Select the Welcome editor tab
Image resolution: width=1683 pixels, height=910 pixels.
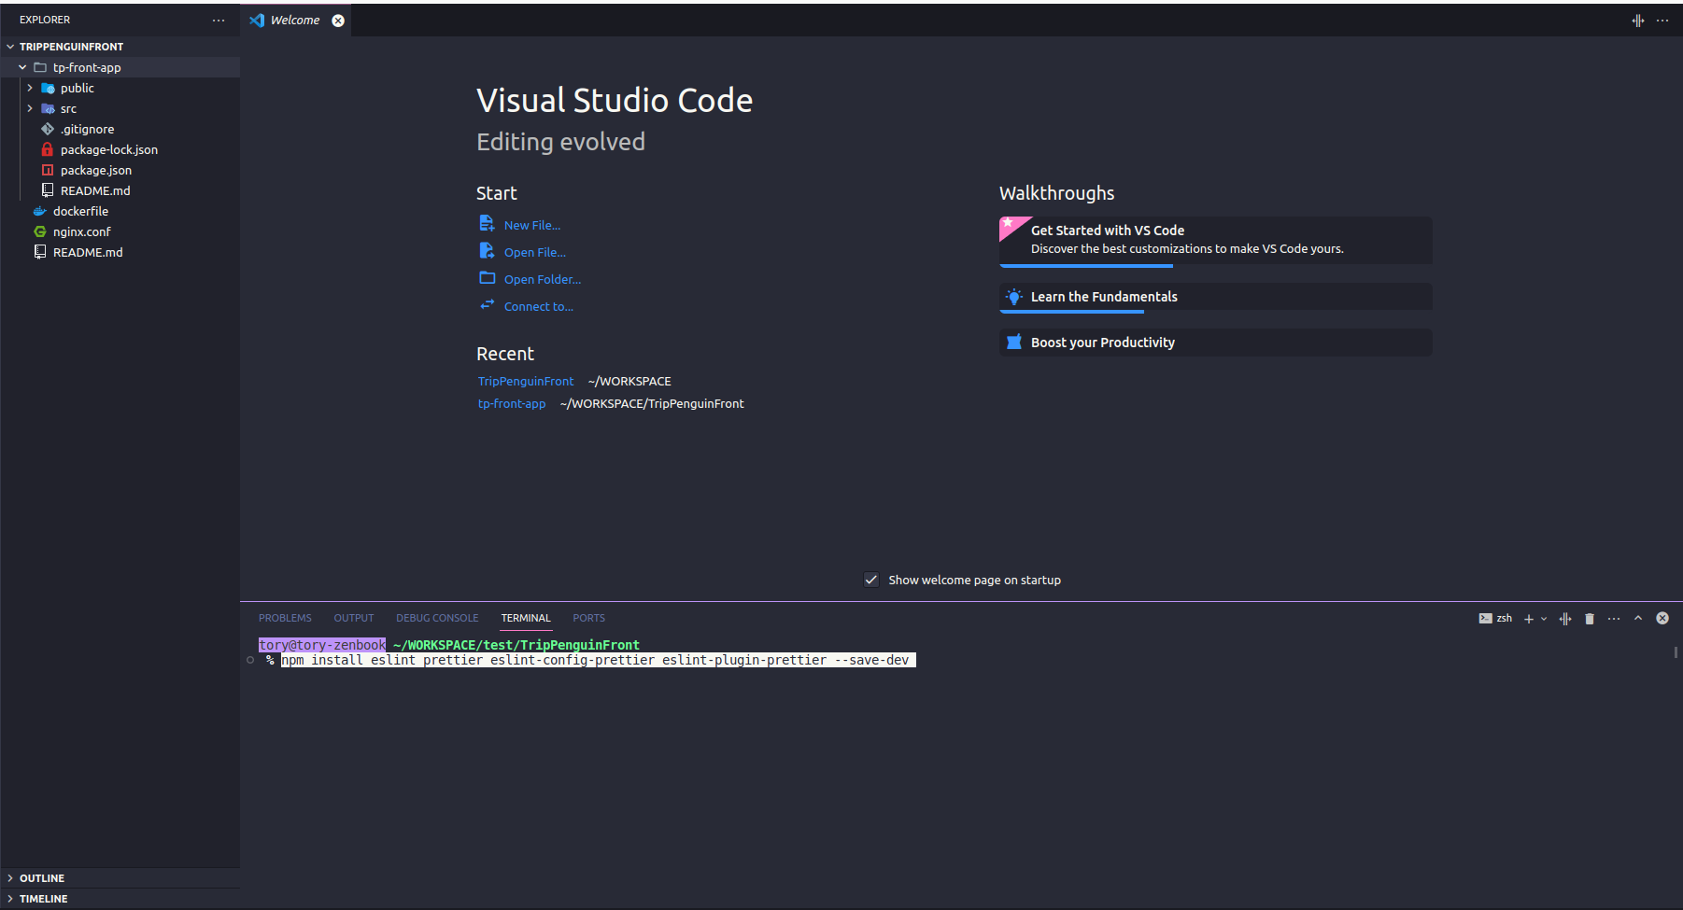(296, 21)
